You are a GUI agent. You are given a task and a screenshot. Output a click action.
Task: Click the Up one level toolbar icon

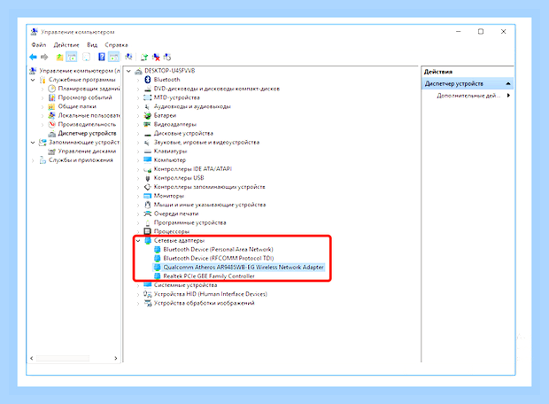point(60,57)
